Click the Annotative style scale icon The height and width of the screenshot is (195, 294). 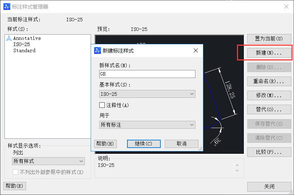pyautogui.click(x=9, y=38)
